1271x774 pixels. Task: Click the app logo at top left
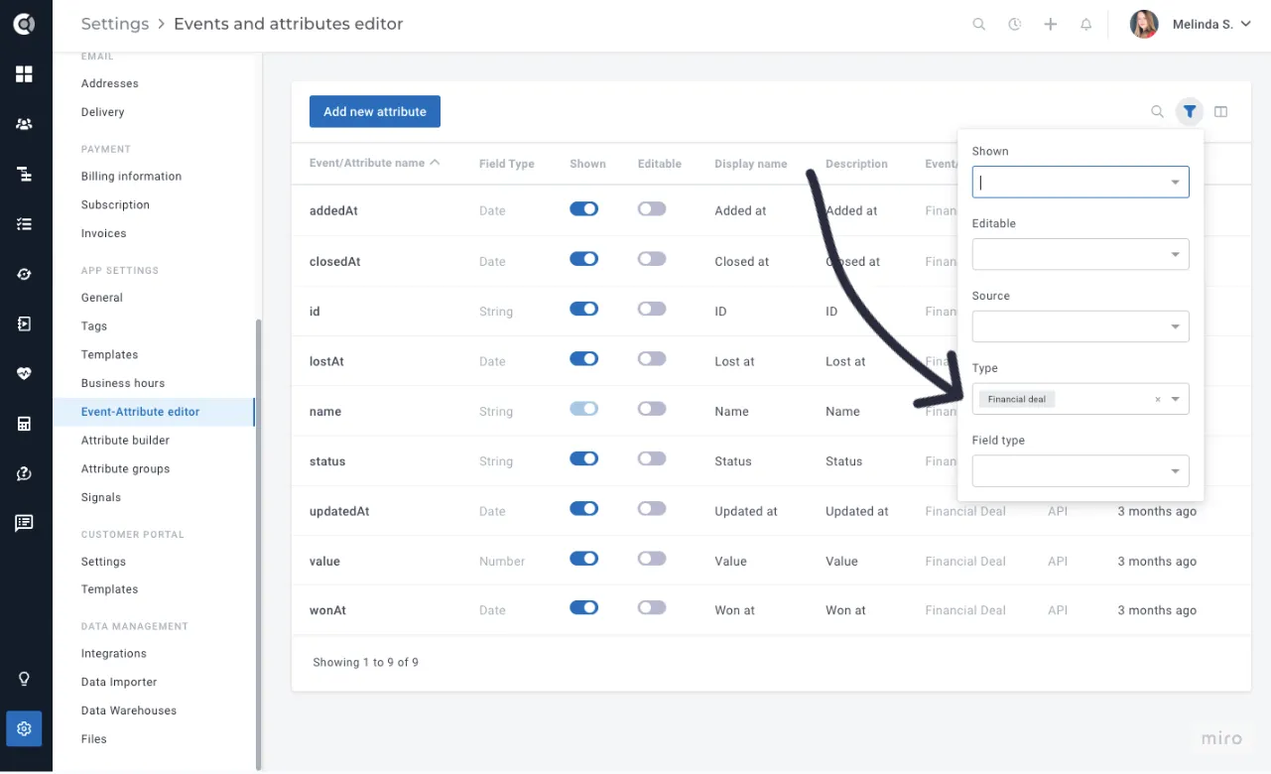coord(24,24)
